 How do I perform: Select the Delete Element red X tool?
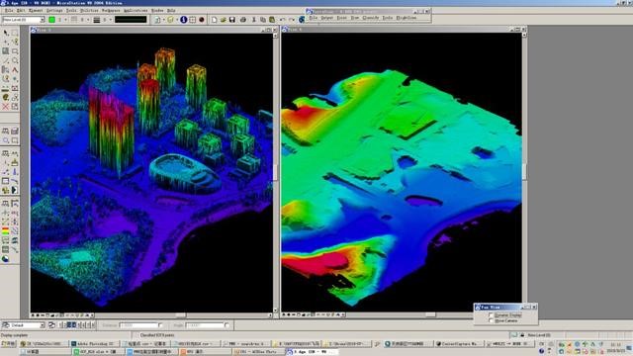point(6,107)
